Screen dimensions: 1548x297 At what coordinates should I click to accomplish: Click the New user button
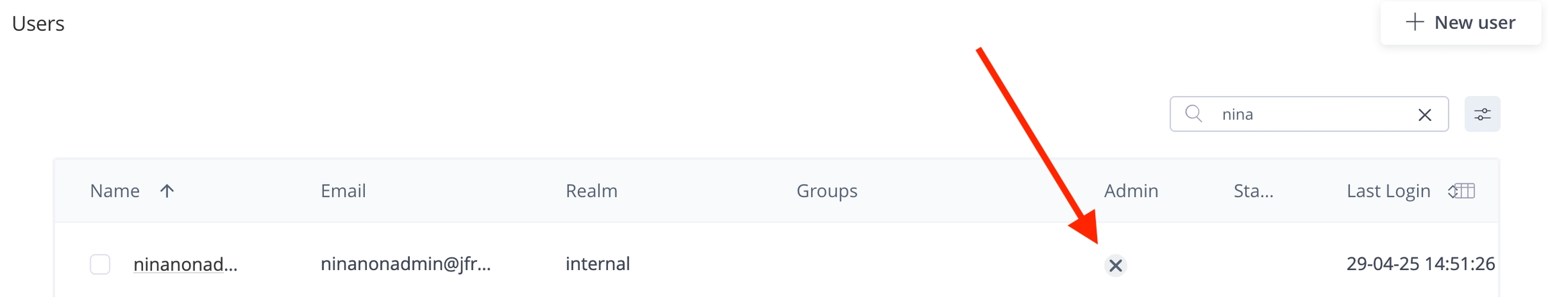pos(1460,23)
